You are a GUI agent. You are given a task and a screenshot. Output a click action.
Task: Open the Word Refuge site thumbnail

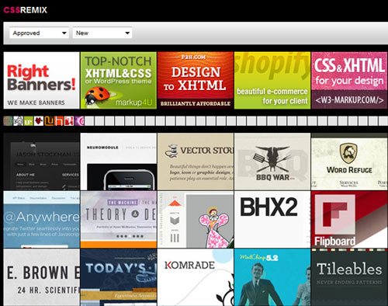pyautogui.click(x=349, y=162)
